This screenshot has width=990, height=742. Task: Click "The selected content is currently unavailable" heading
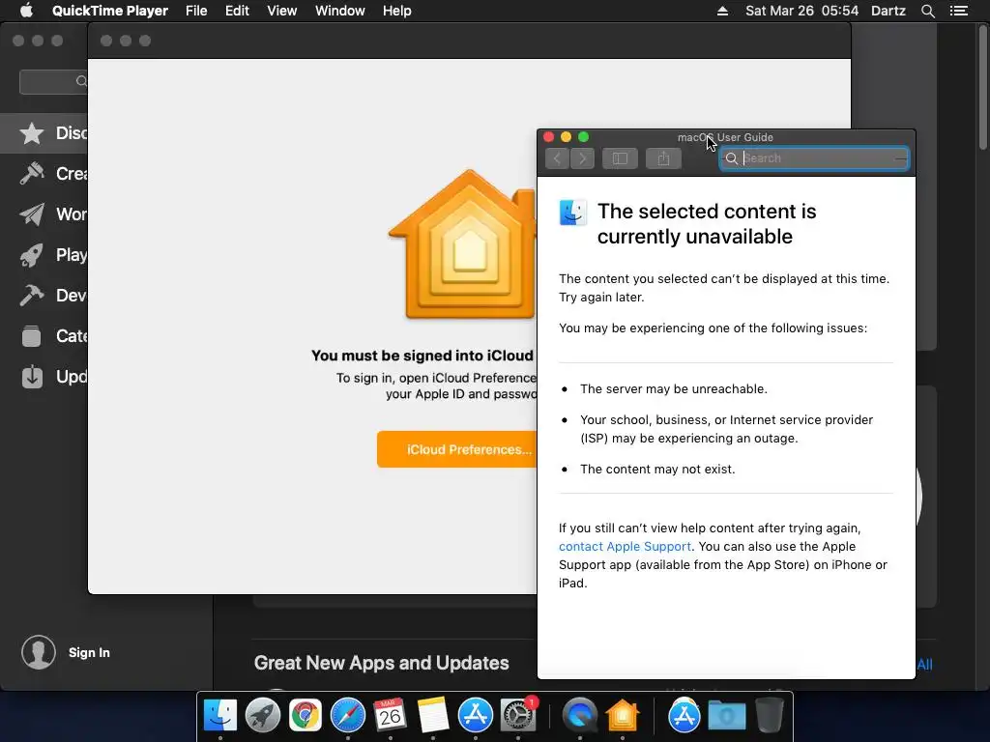[x=707, y=224]
